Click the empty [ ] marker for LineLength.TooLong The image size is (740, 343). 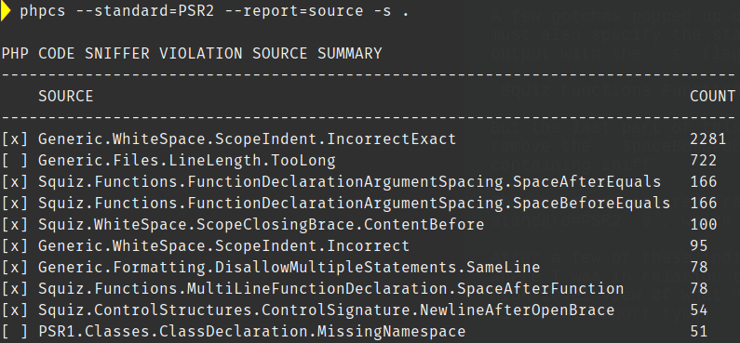click(15, 161)
